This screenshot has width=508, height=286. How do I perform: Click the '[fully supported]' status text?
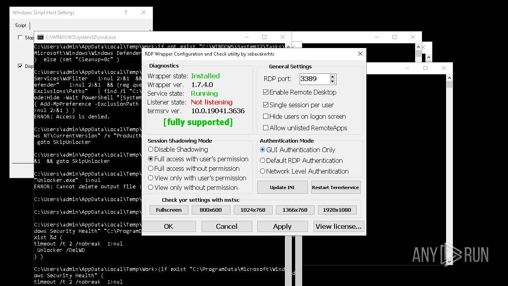pos(198,122)
